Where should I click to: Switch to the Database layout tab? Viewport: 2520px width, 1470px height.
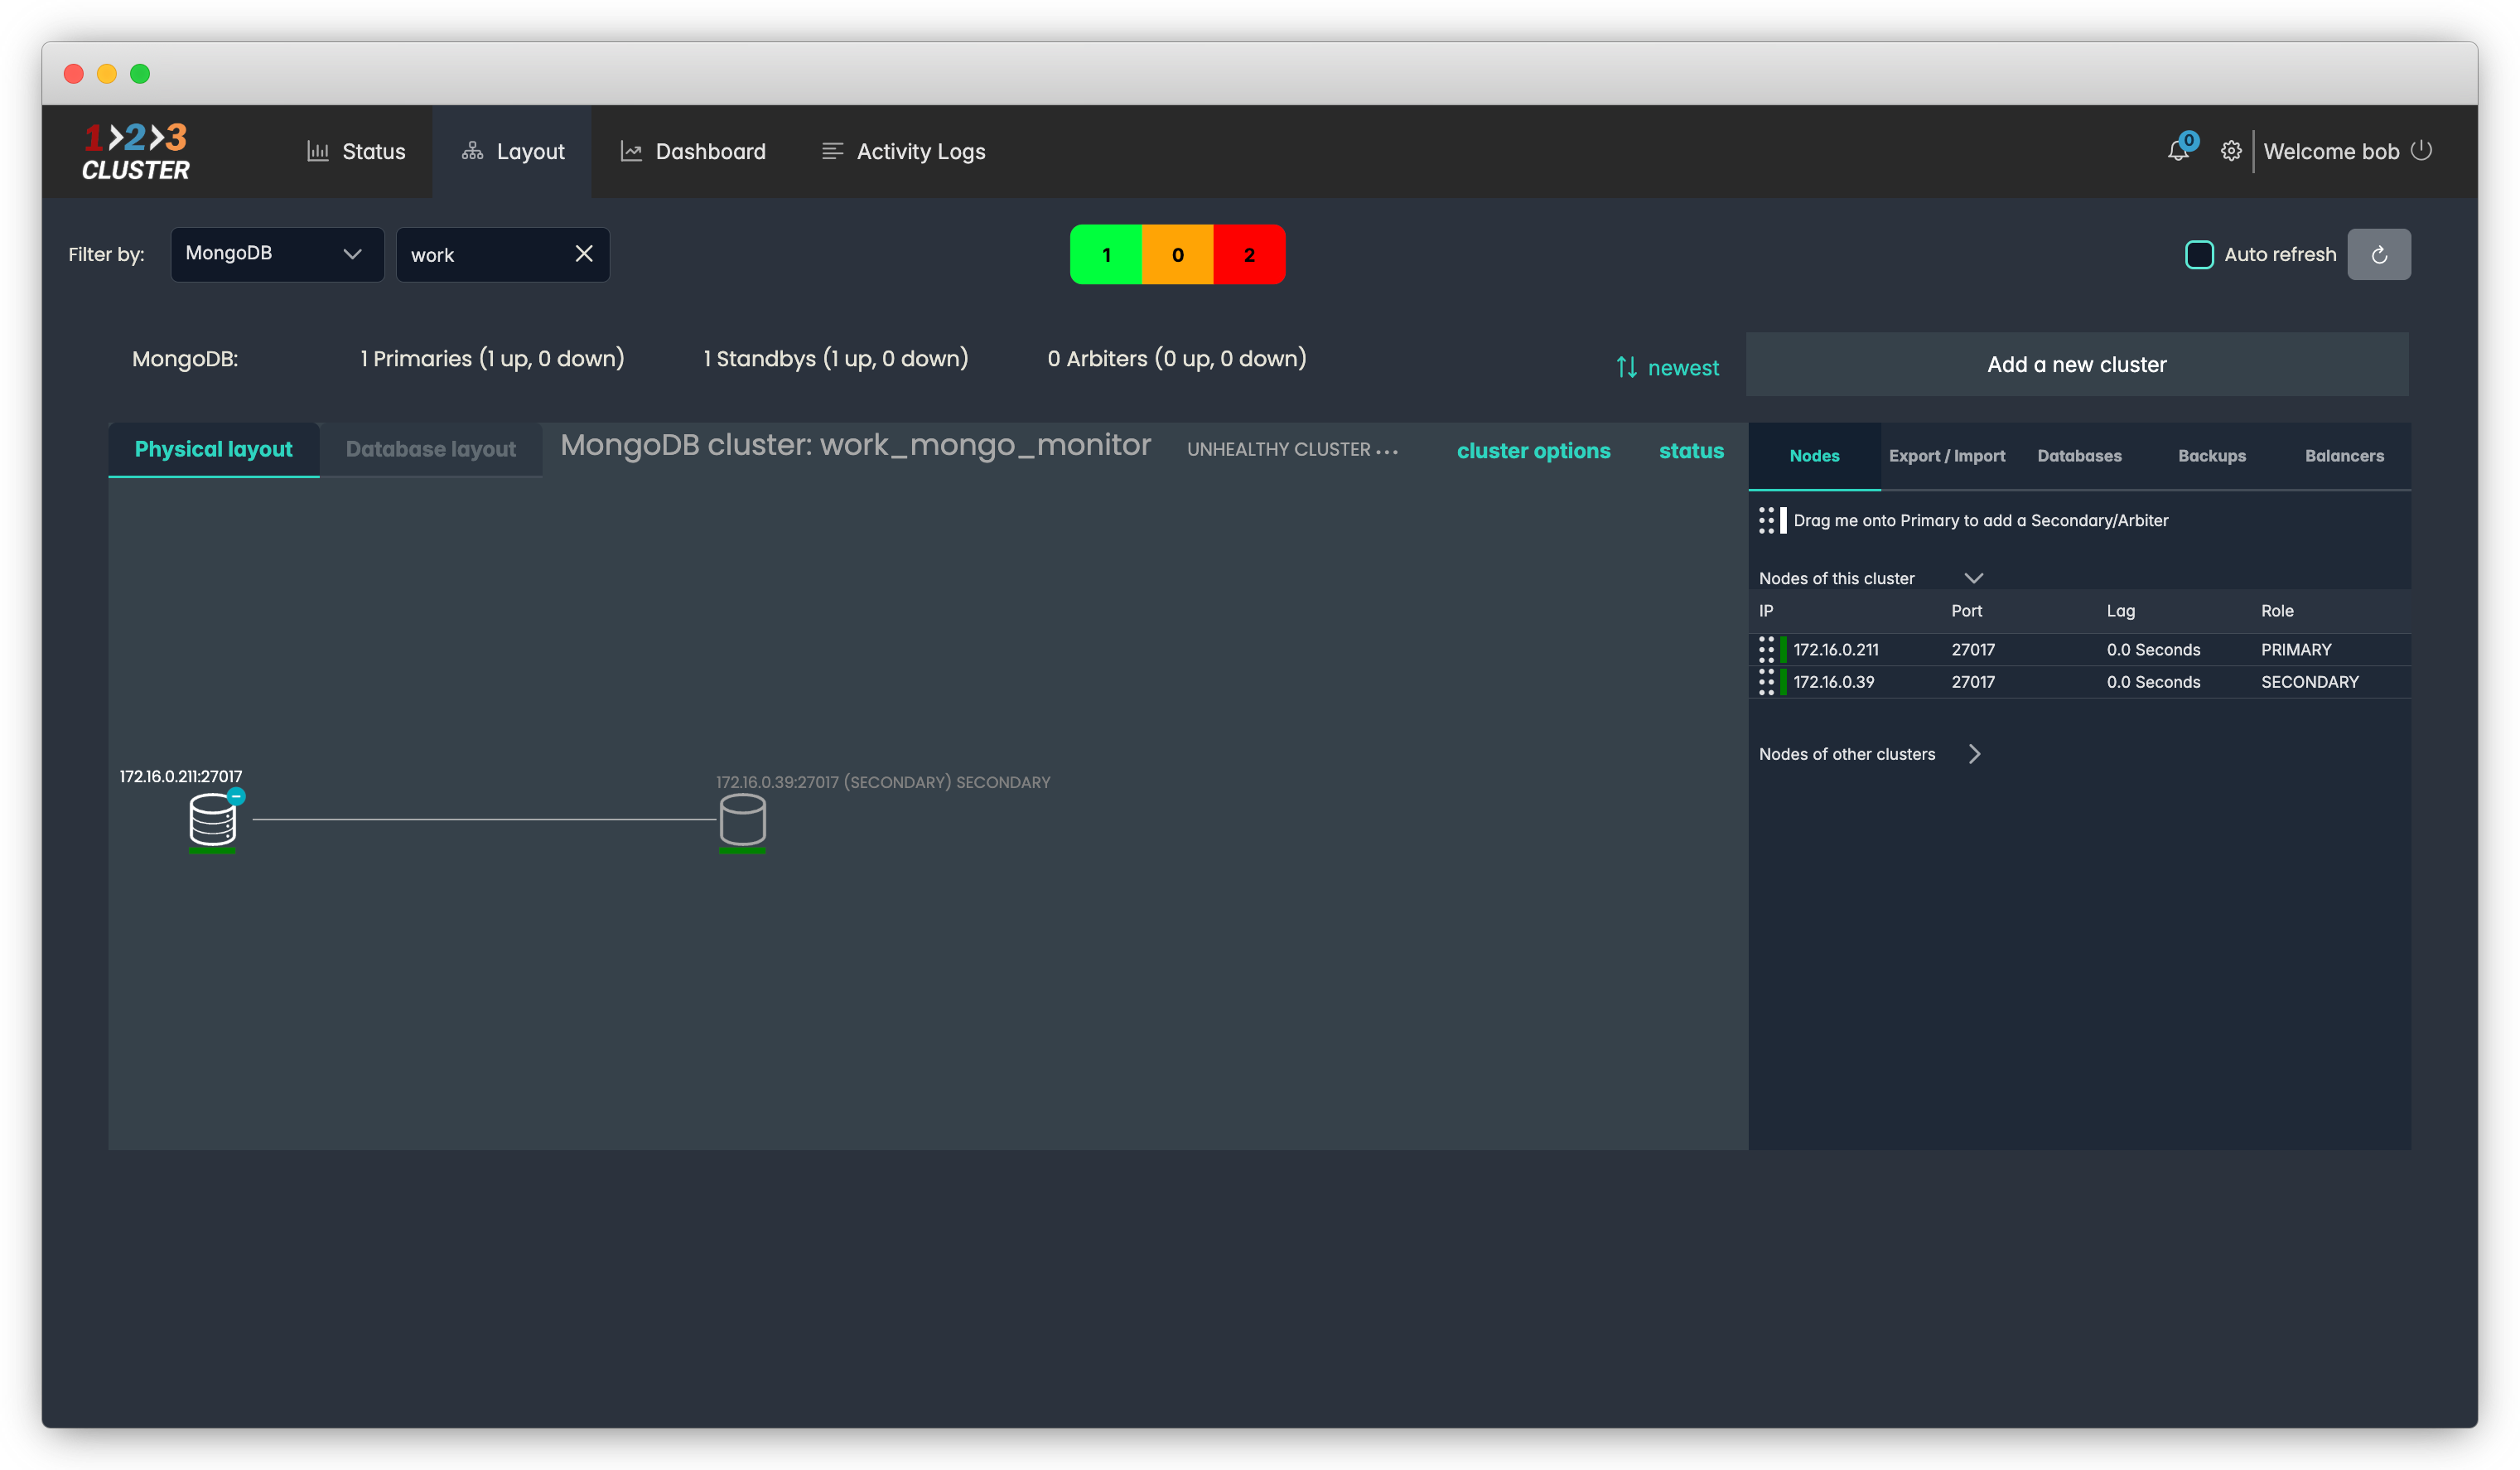coord(431,449)
